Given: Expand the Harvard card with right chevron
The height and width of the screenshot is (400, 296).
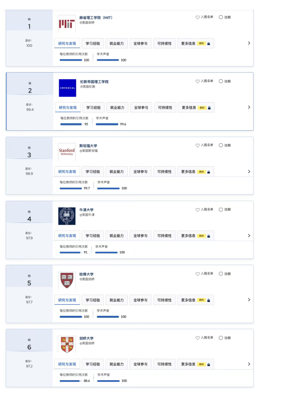Looking at the screenshot, I should pyautogui.click(x=249, y=299).
